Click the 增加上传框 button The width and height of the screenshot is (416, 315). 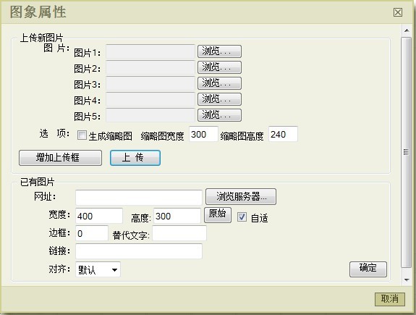tap(60, 158)
